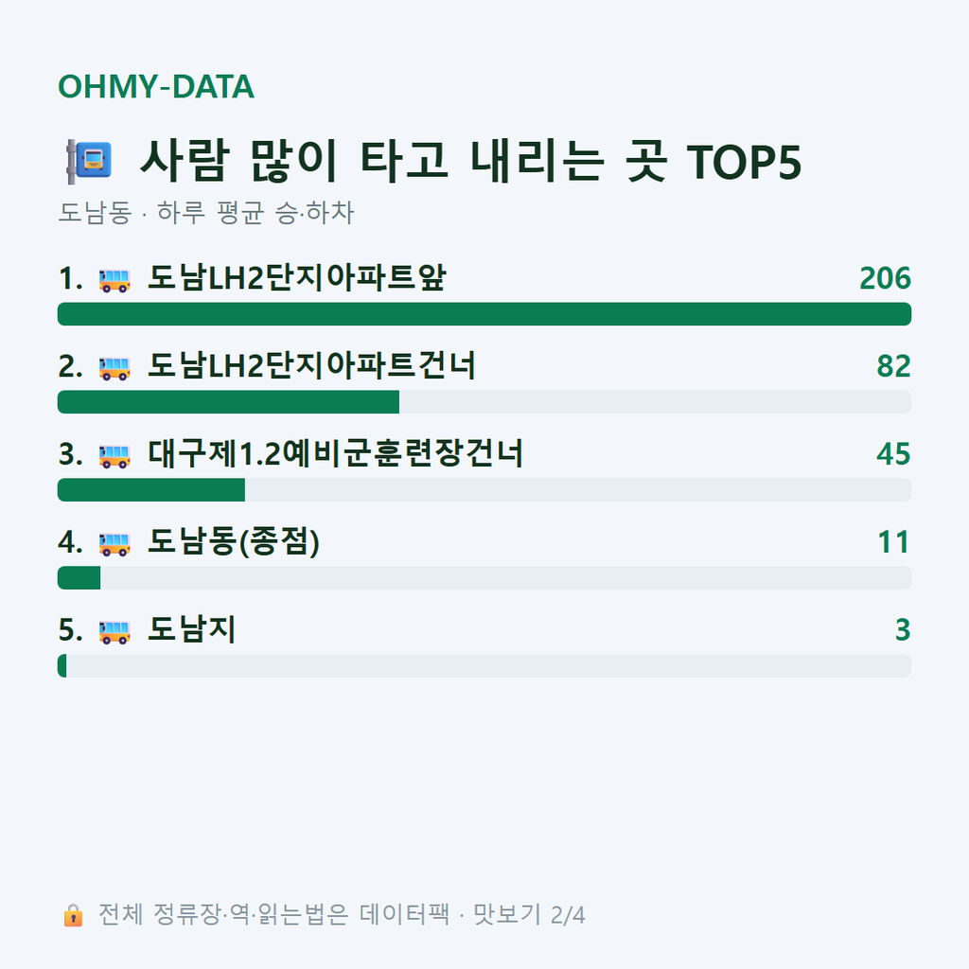Click the bus icon beside 도남지
Viewport: 969px width, 969px height.
(x=115, y=631)
